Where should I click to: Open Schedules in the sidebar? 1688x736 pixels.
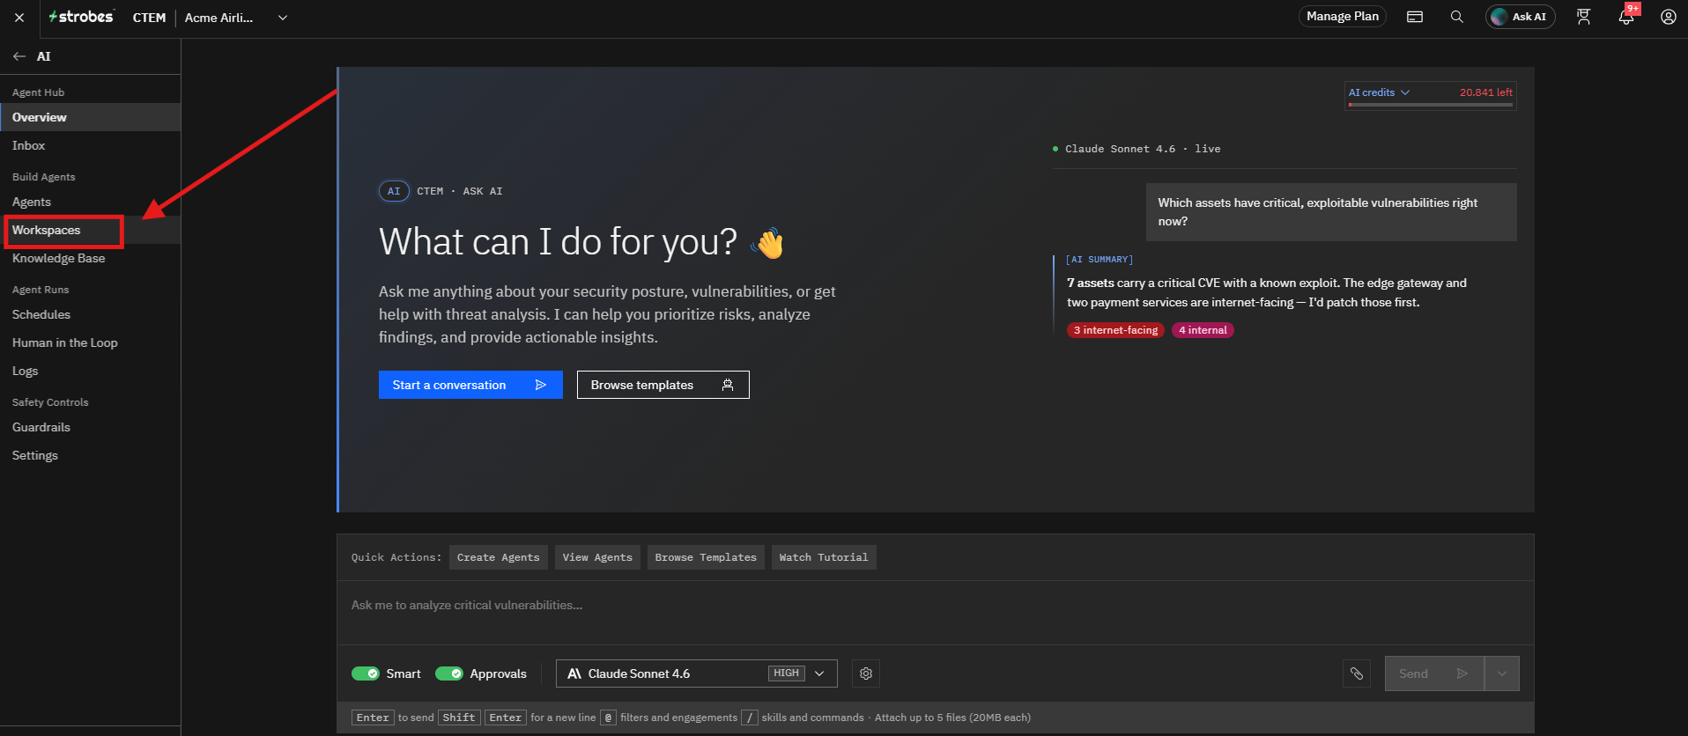coord(91,314)
